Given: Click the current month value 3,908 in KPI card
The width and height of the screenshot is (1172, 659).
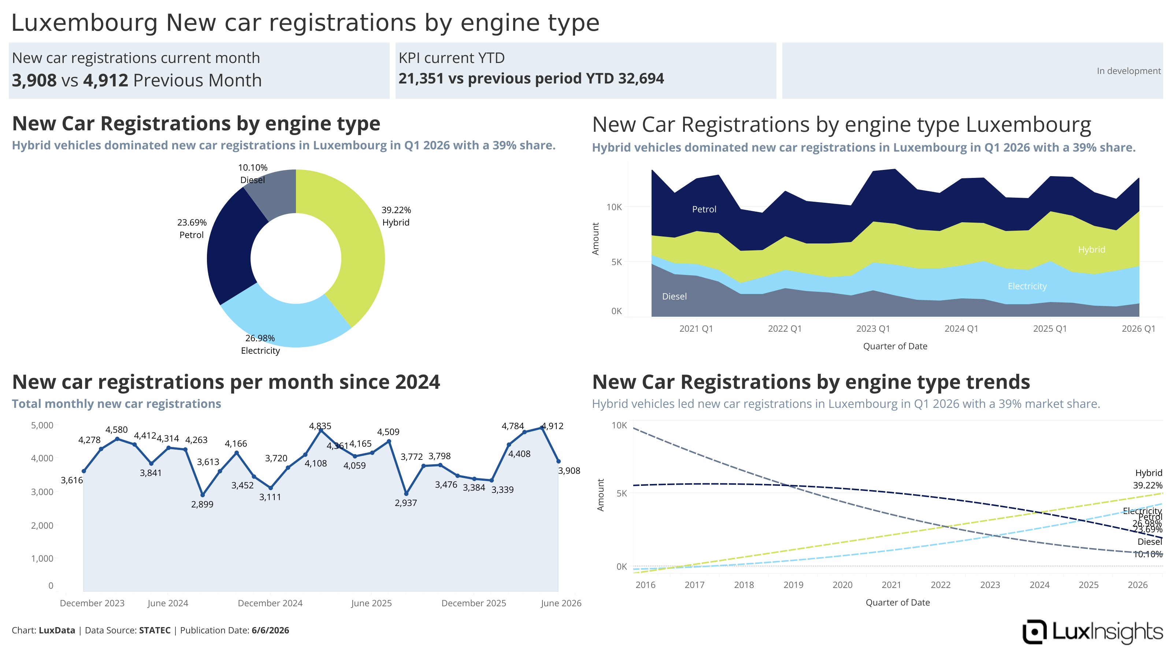Looking at the screenshot, I should (34, 81).
